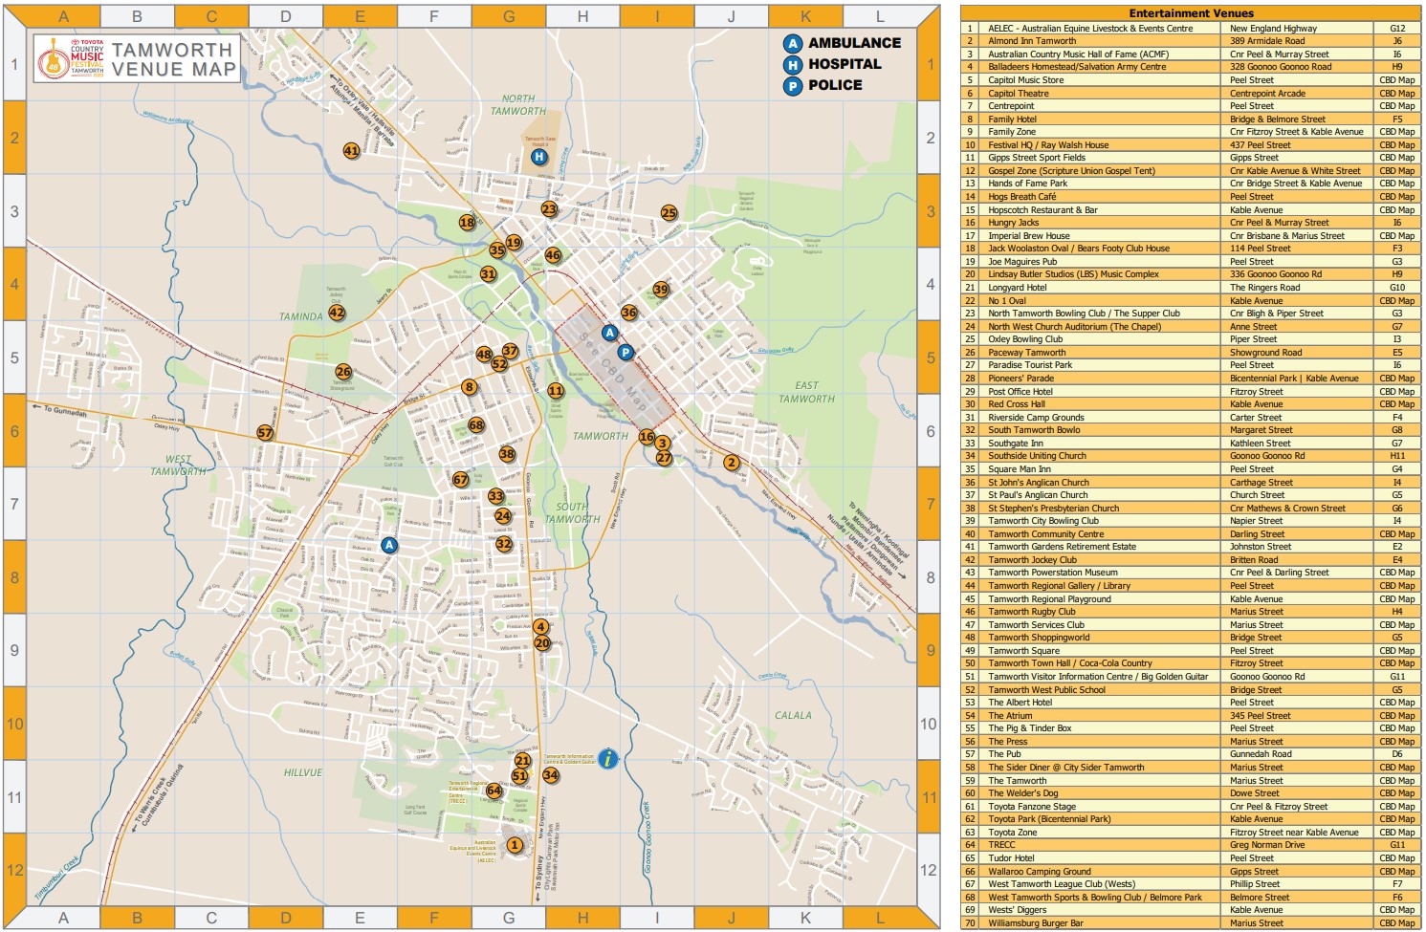Click 'Hogs Breath Café' in the venue list
Viewport: 1426px width, 932px height.
pyautogui.click(x=1022, y=197)
